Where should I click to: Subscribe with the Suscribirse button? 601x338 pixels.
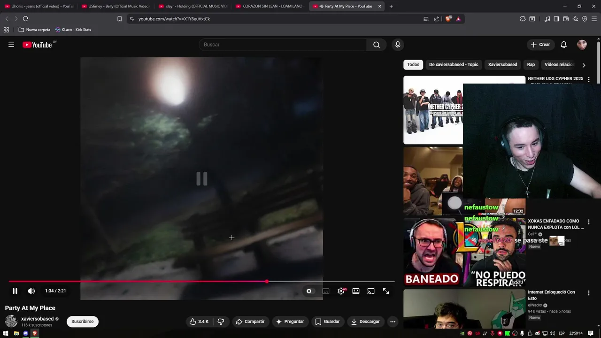[x=83, y=322]
